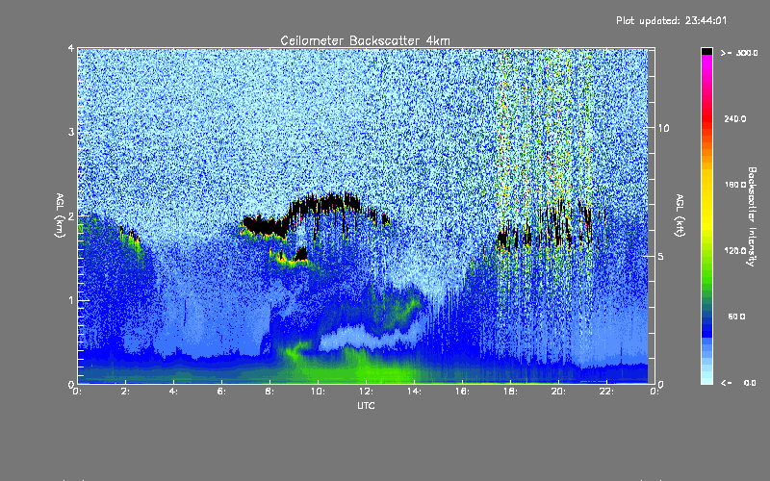Click the small black cloud echo near 2 UTC
Screen dimensions: 770x481
tap(129, 234)
